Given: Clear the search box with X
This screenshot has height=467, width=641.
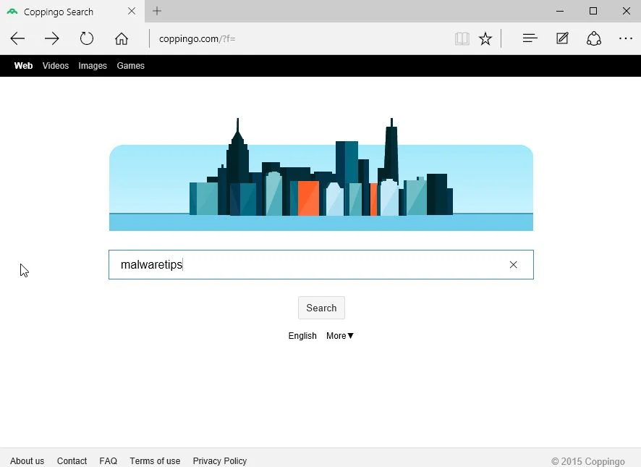Looking at the screenshot, I should pos(514,265).
